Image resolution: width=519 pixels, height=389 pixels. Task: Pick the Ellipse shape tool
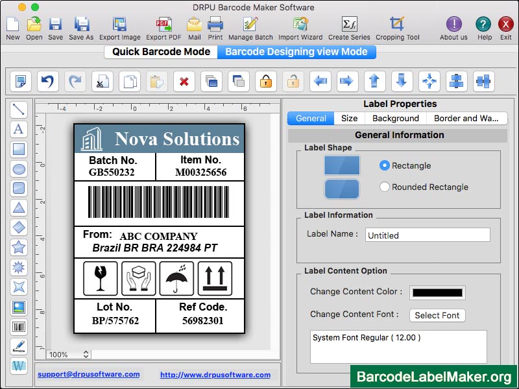(x=19, y=167)
